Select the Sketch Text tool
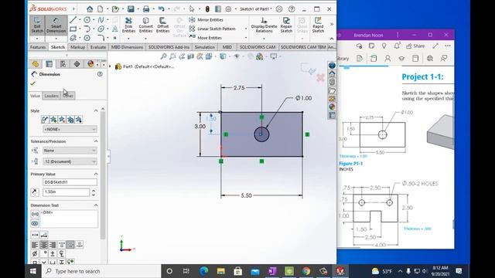 115,29
